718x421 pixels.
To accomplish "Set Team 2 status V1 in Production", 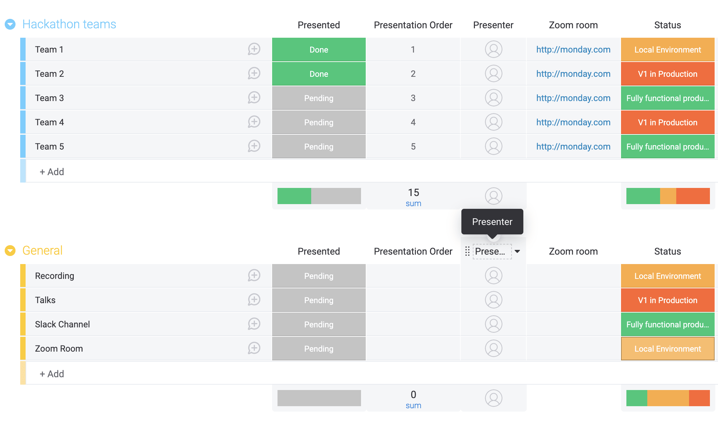I will (x=667, y=74).
